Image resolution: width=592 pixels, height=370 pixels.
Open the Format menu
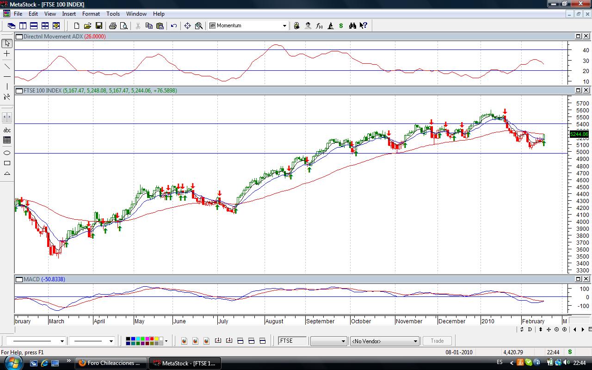(91, 14)
